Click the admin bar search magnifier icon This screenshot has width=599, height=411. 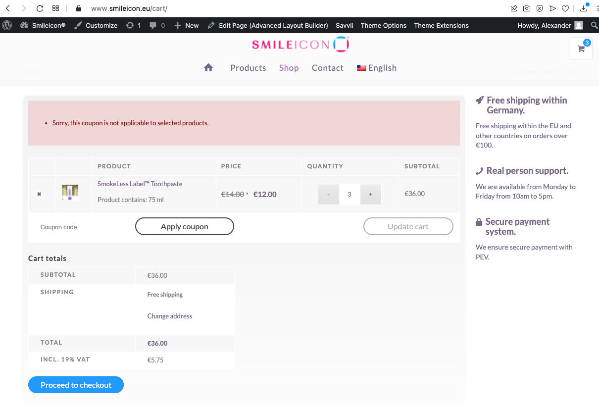[594, 25]
